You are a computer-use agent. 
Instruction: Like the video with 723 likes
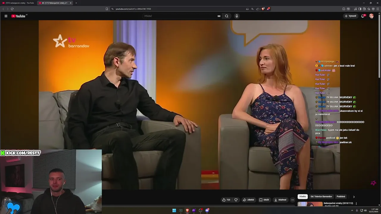click(x=226, y=200)
